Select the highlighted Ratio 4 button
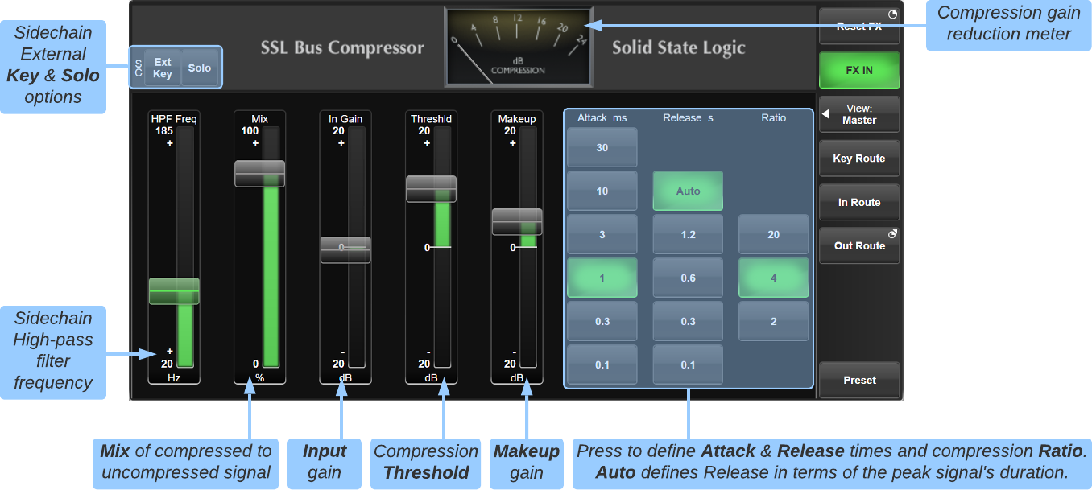This screenshot has height=490, width=1092. [774, 278]
